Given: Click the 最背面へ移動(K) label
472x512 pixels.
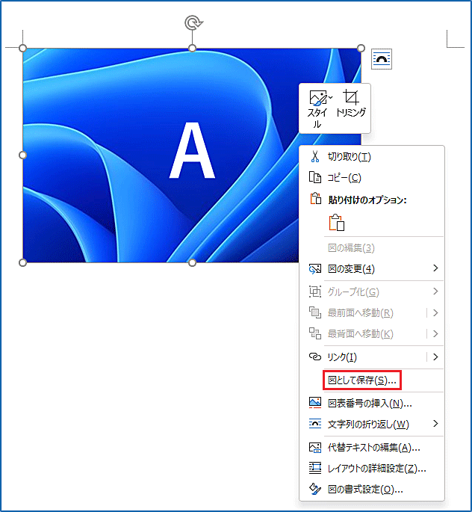Looking at the screenshot, I should click(x=360, y=333).
